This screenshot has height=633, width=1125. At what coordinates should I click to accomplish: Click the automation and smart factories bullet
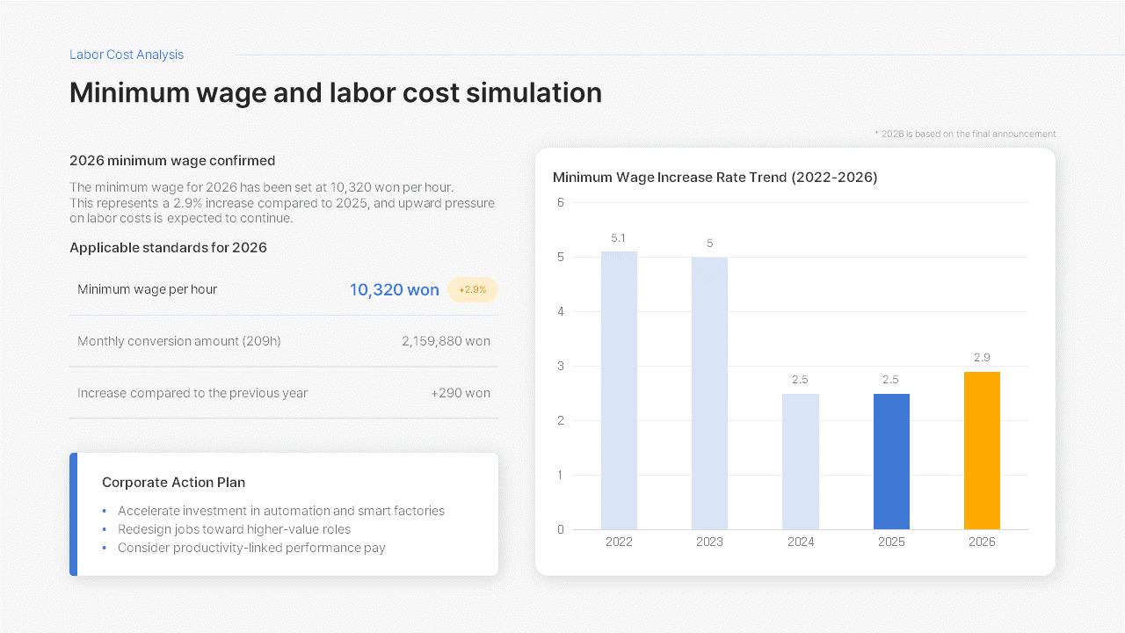point(281,511)
